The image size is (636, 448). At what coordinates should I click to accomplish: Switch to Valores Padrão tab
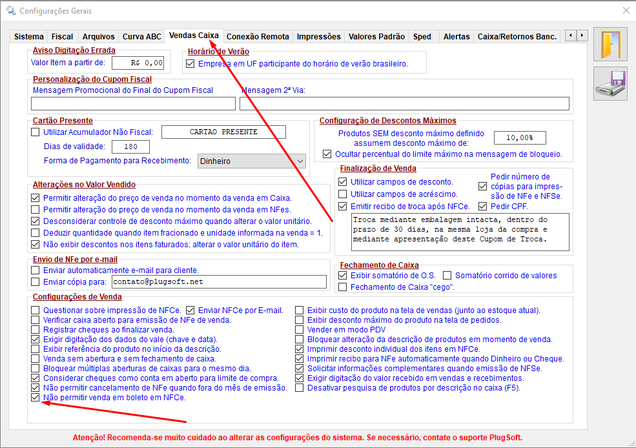[x=377, y=37]
